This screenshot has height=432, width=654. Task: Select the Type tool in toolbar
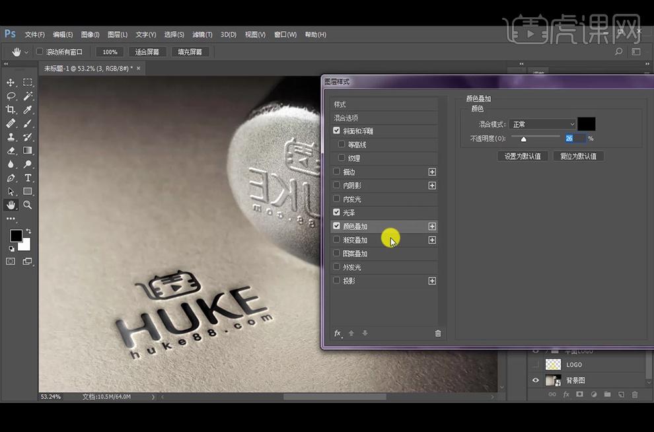point(28,178)
